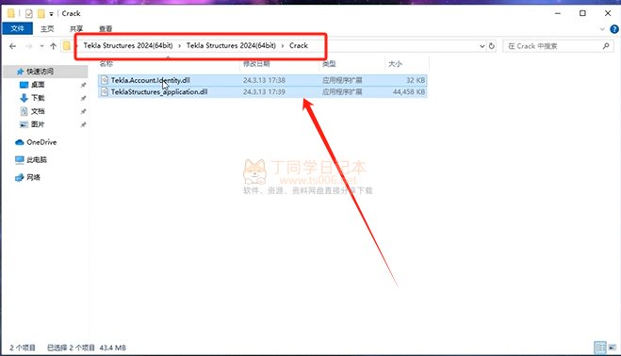Click the window folder system icon
Image resolution: width=621 pixels, height=356 pixels.
tap(10, 13)
